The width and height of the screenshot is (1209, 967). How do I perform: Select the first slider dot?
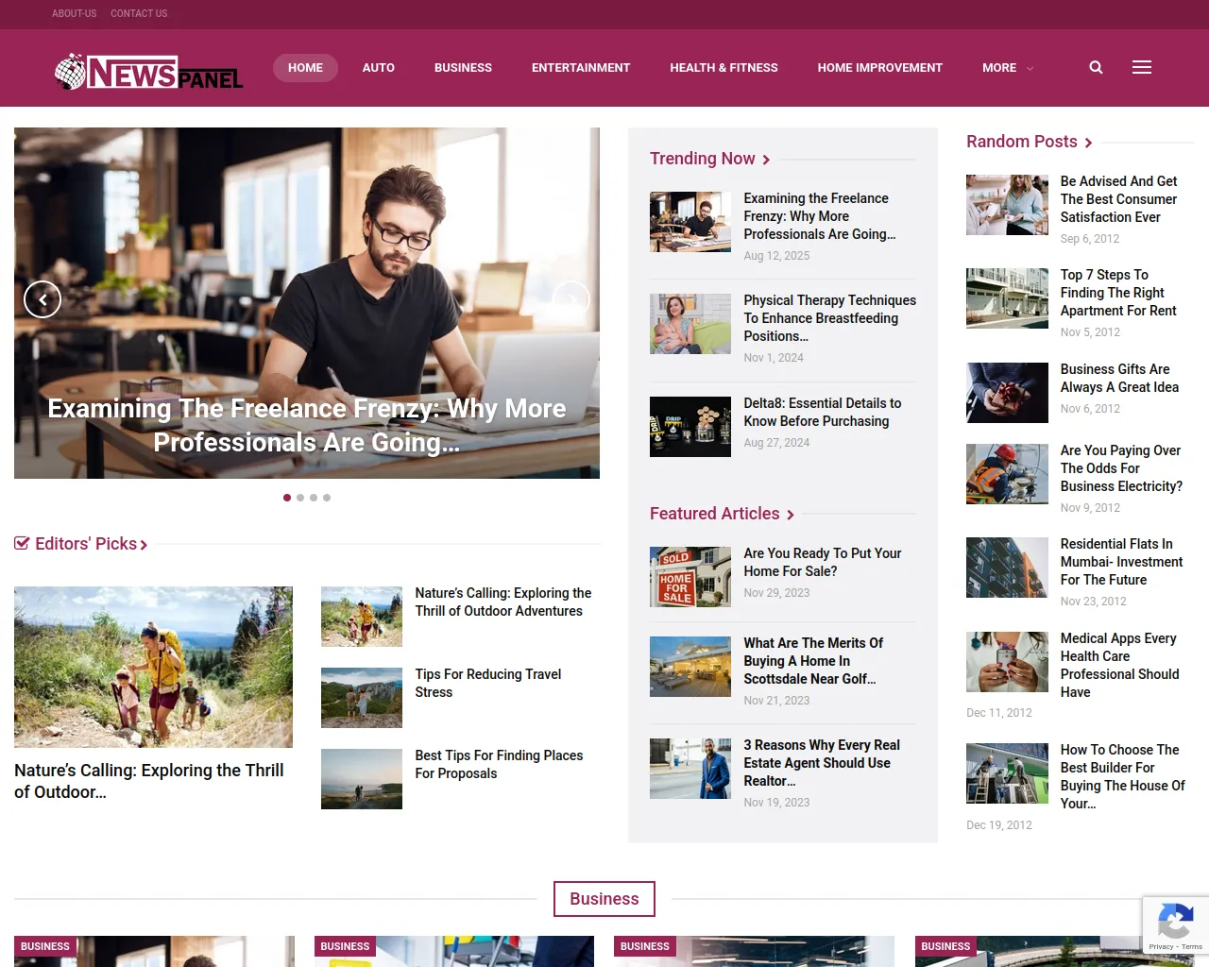(287, 498)
